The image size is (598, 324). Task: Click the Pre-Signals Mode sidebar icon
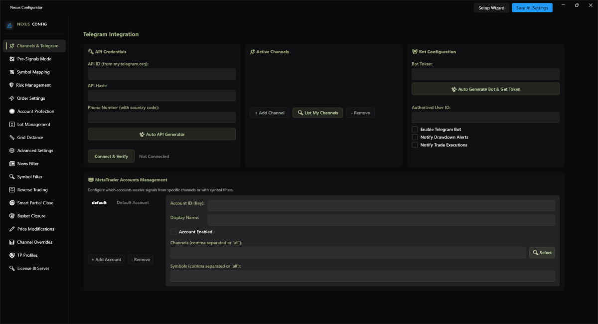tap(12, 59)
